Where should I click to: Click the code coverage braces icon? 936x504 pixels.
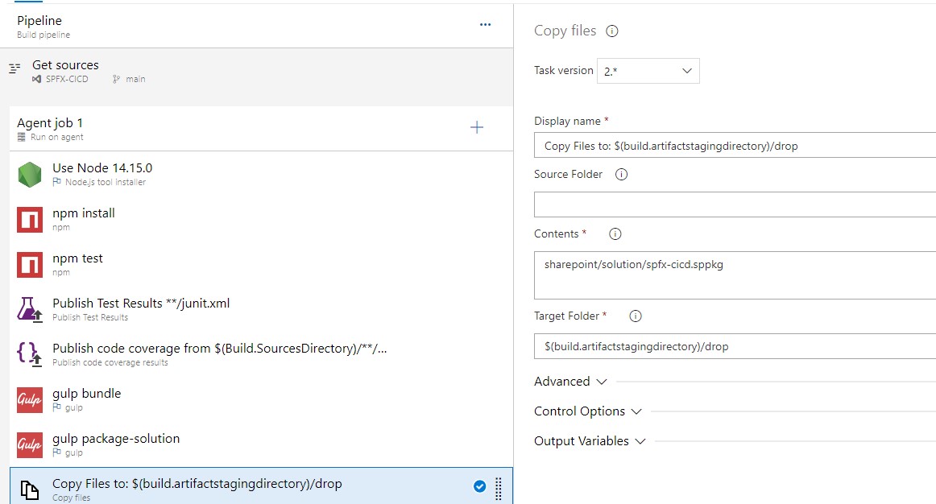(30, 355)
